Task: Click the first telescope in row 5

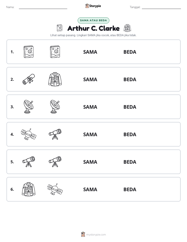Action: click(x=29, y=162)
